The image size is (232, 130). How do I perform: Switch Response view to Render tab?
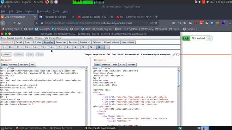tap(131, 65)
